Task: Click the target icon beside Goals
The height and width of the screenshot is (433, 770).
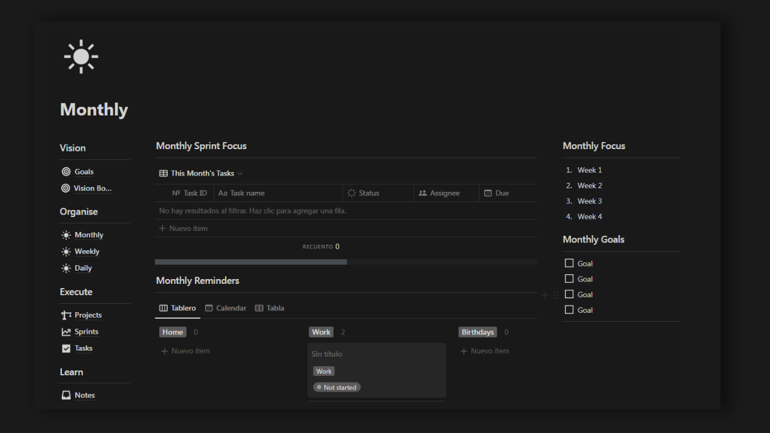Action: point(66,171)
